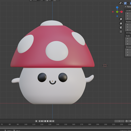Viewport: 131px width, 131px height.
Task: Click the timeline horizontal scrollbar
Action: (65, 128)
